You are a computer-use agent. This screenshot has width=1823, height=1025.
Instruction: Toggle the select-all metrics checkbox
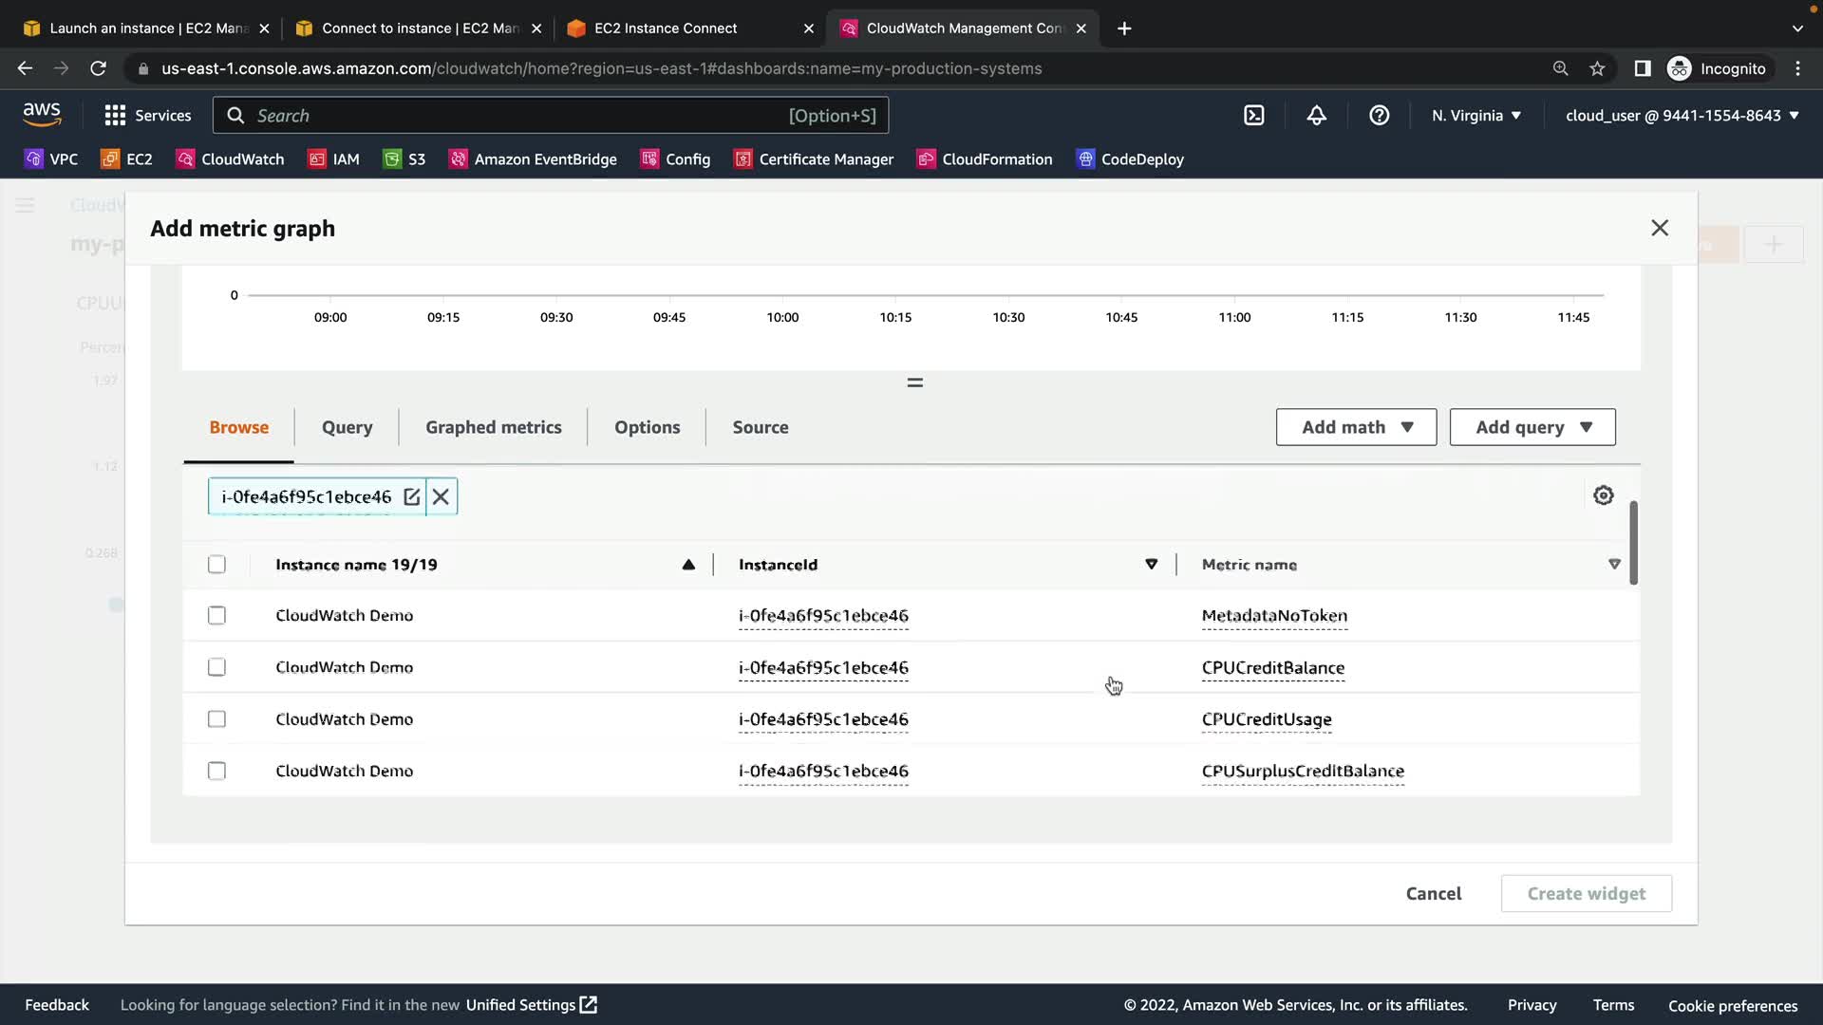pyautogui.click(x=216, y=565)
